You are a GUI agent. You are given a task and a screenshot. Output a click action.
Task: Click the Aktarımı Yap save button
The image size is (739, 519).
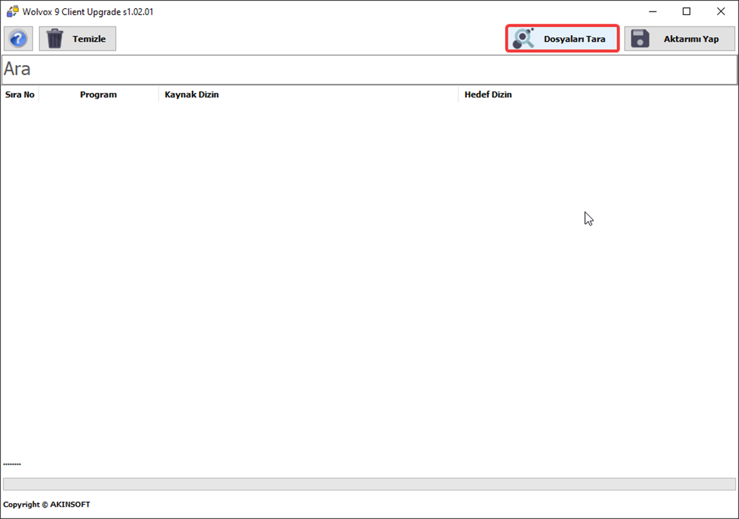click(679, 39)
